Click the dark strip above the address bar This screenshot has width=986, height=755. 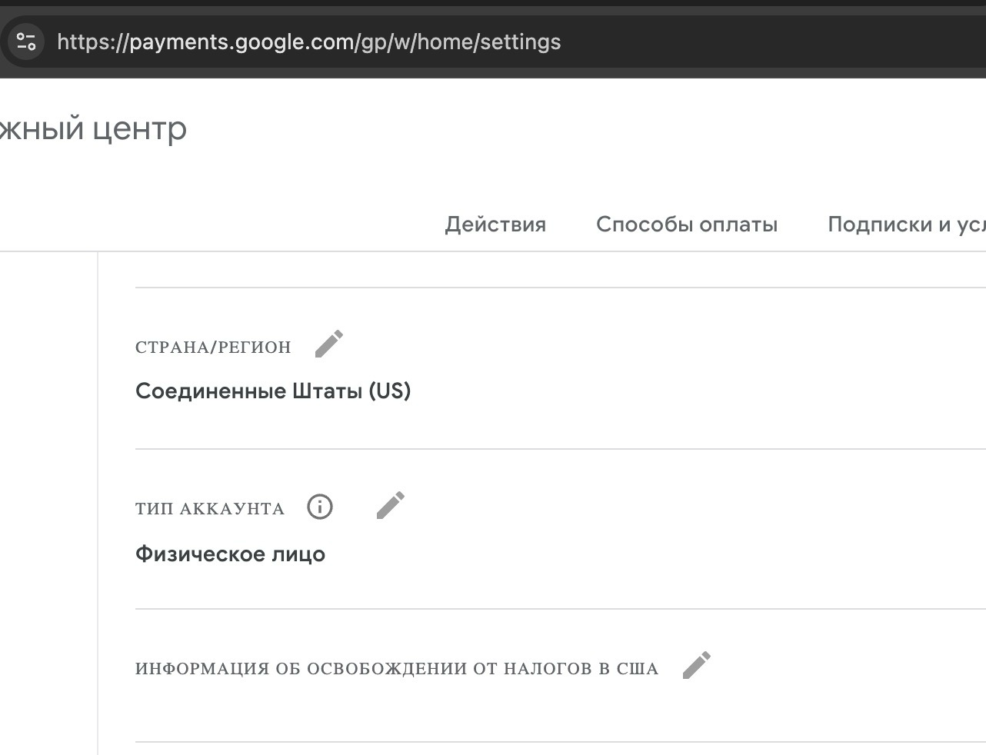pos(492,3)
